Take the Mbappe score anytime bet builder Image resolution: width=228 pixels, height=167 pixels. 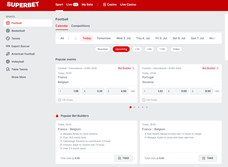(123, 158)
